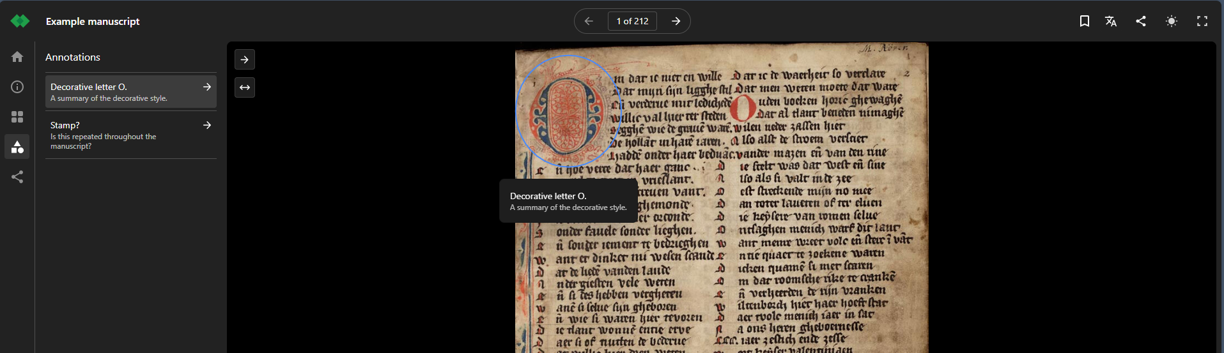Image resolution: width=1224 pixels, height=353 pixels.
Task: Click the 'Decorative letter O.' tooltip popup
Action: pos(568,201)
